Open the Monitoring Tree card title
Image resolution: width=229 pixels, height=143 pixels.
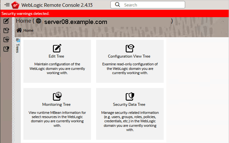(57, 104)
